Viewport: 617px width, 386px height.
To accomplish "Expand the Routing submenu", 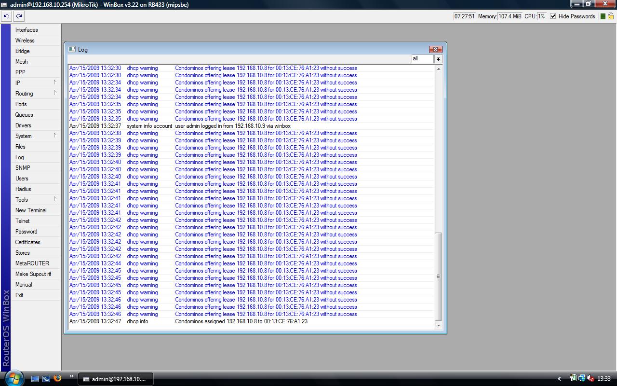I will (x=55, y=93).
